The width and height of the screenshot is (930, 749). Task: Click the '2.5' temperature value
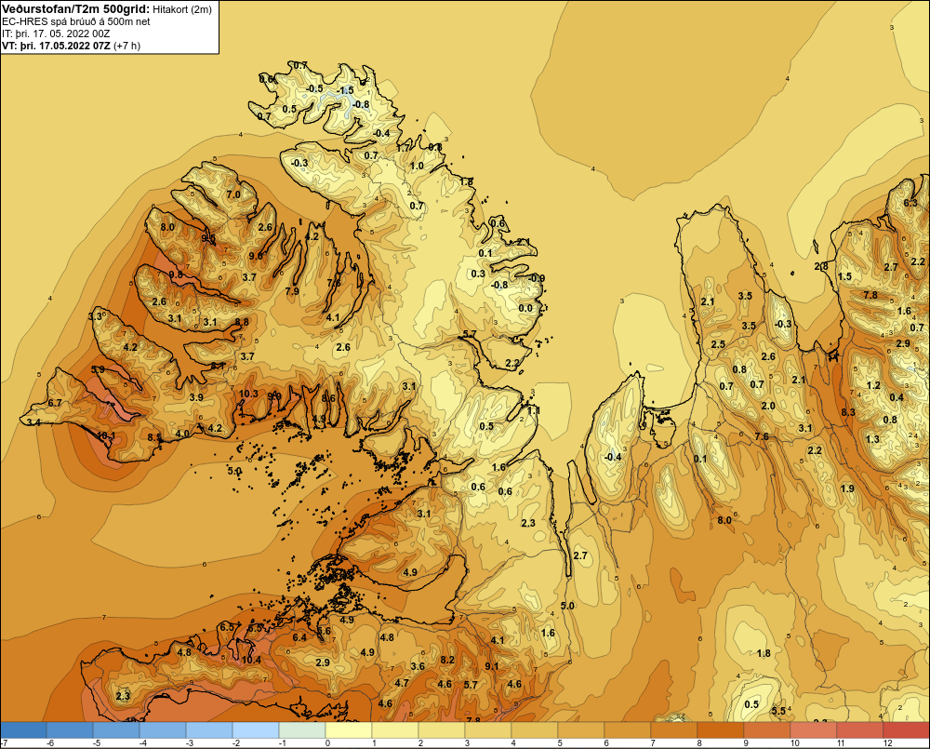pyautogui.click(x=718, y=344)
